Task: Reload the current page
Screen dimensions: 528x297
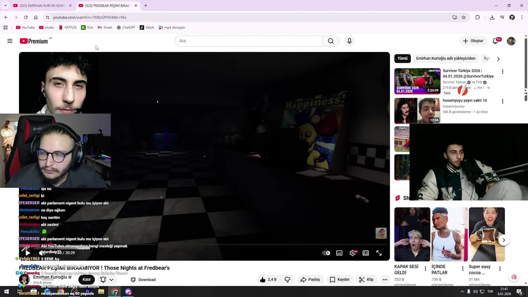Action: click(x=26, y=17)
